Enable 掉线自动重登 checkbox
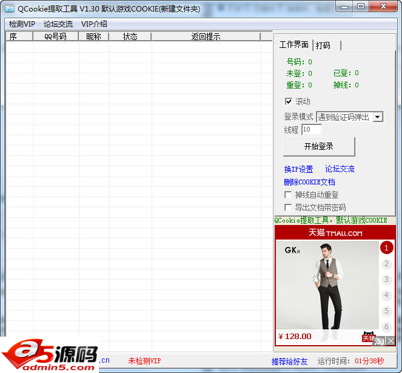 [289, 195]
